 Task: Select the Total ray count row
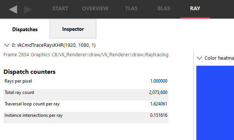click(86, 95)
